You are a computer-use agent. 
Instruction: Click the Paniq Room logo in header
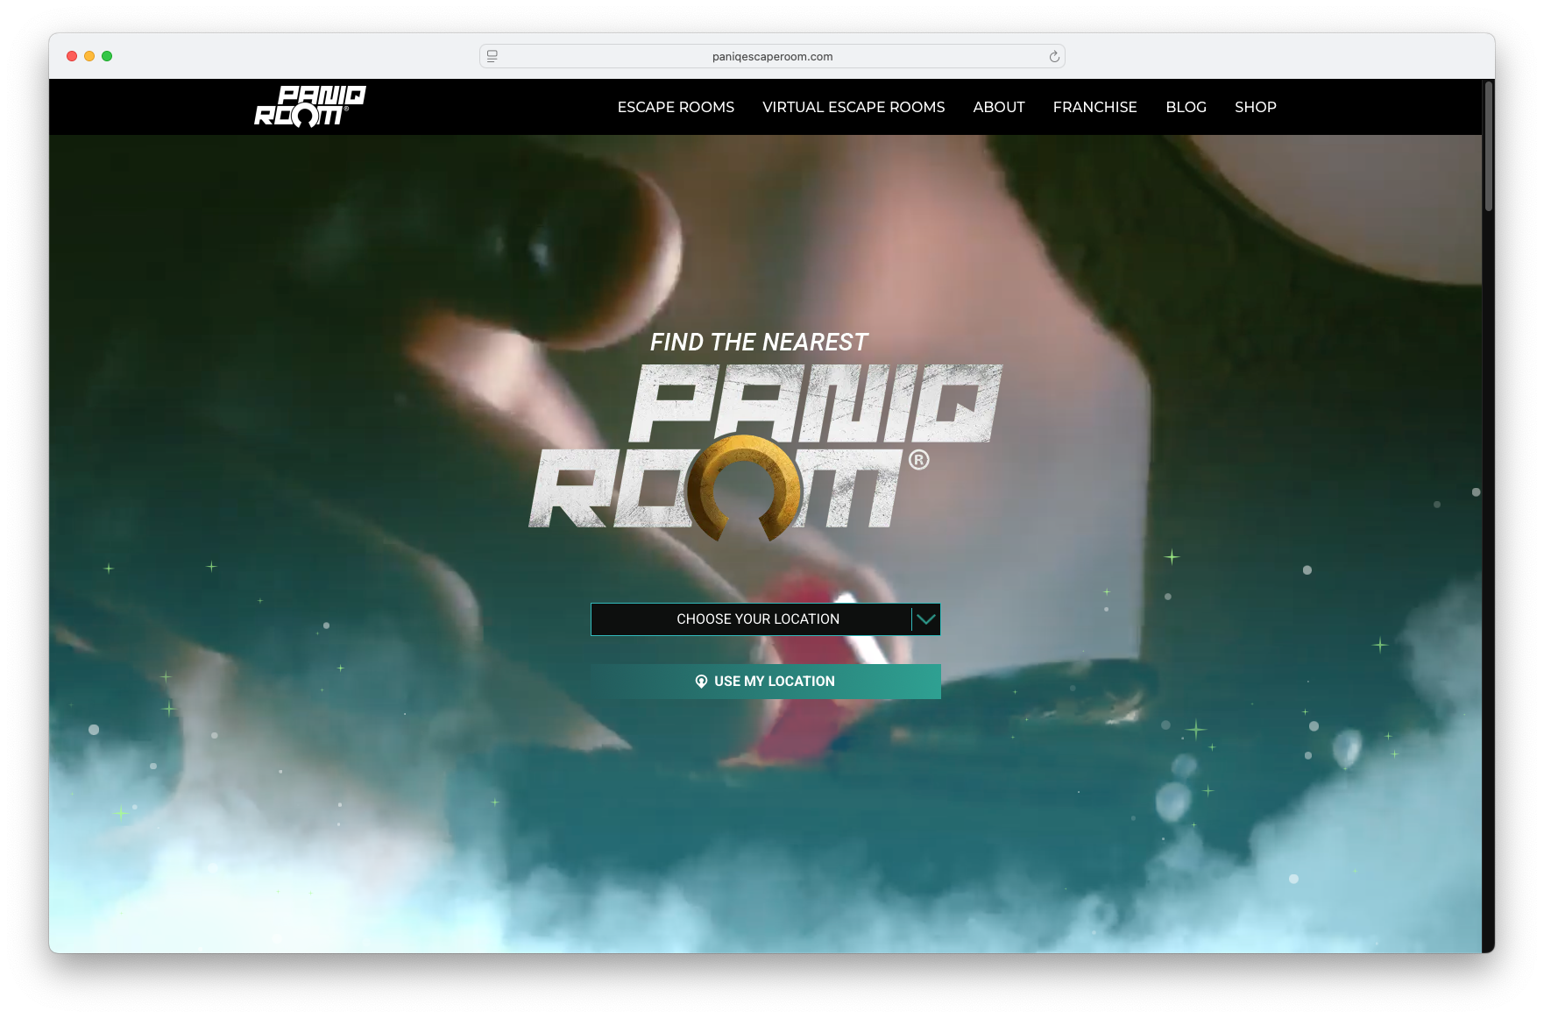[x=310, y=106]
